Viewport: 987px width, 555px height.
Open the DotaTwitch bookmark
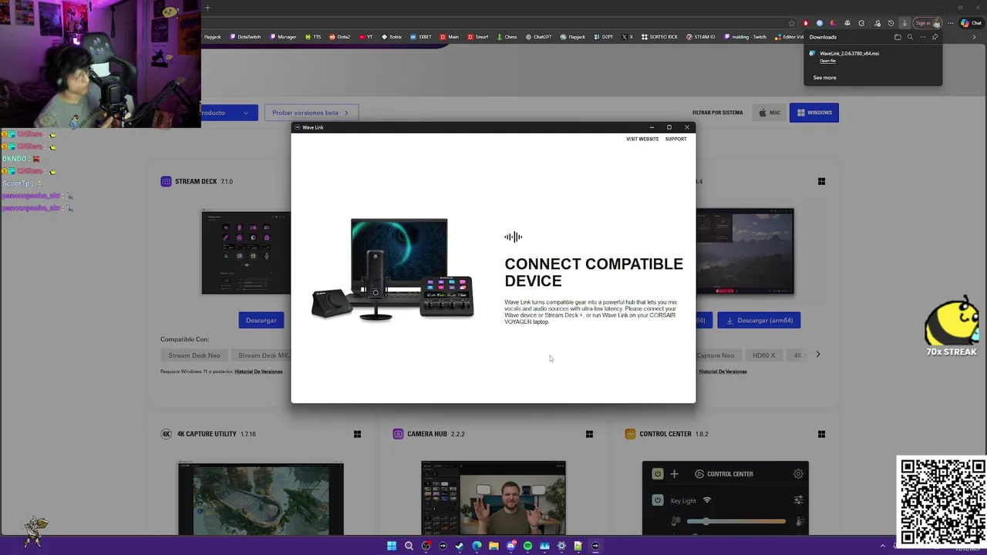244,37
